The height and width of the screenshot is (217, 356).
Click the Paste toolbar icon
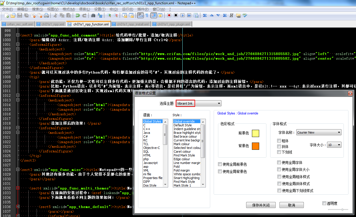click(68, 15)
